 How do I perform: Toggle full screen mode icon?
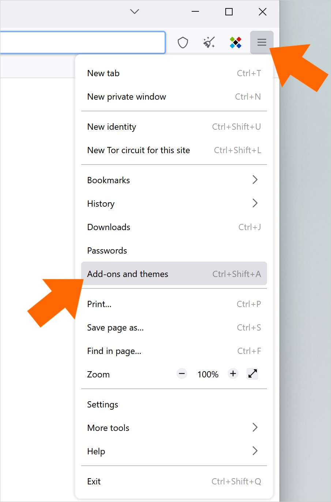(253, 374)
